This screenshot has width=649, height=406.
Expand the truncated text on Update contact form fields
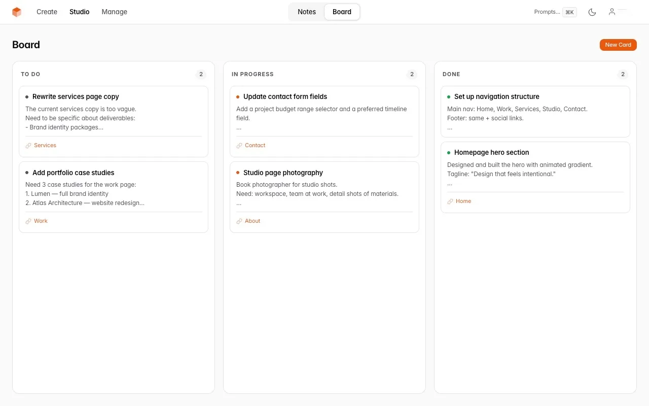[239, 127]
